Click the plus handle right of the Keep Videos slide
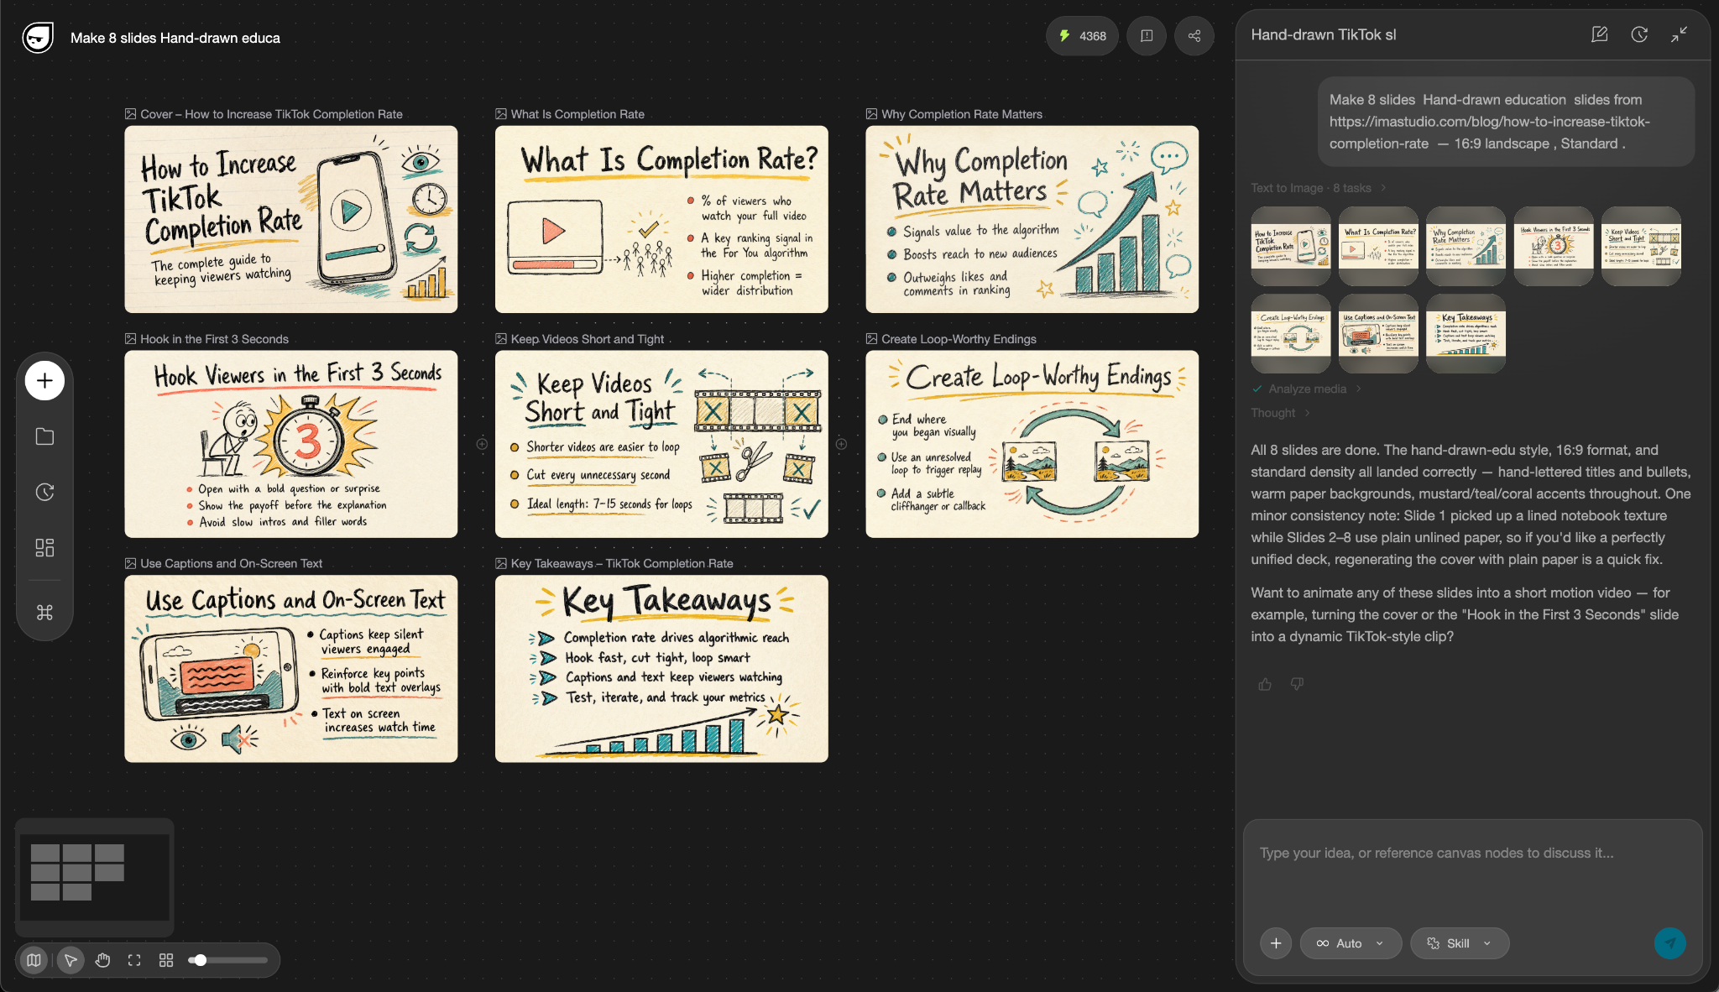This screenshot has height=992, width=1719. pyautogui.click(x=841, y=444)
